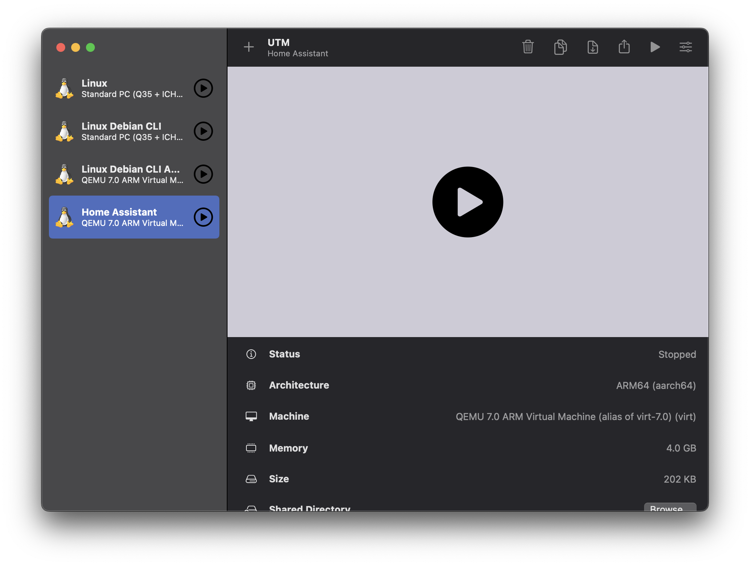
Task: Click Browse for the Shared Directory
Action: (670, 507)
